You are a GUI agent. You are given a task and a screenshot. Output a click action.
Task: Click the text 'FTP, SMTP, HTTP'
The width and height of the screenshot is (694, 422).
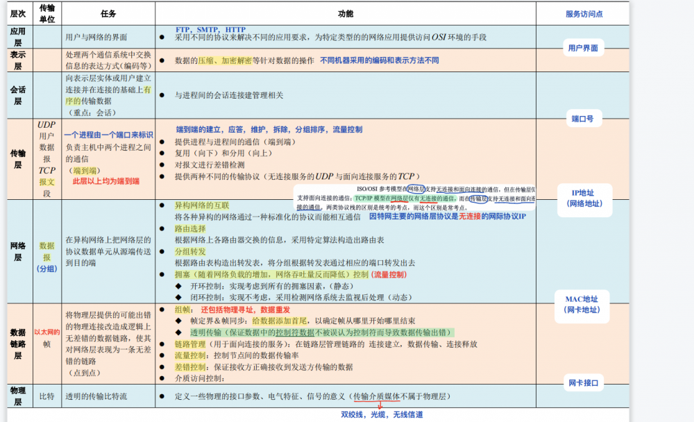pos(210,29)
